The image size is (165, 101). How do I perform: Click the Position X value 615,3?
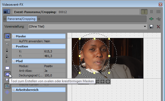pos(55,51)
